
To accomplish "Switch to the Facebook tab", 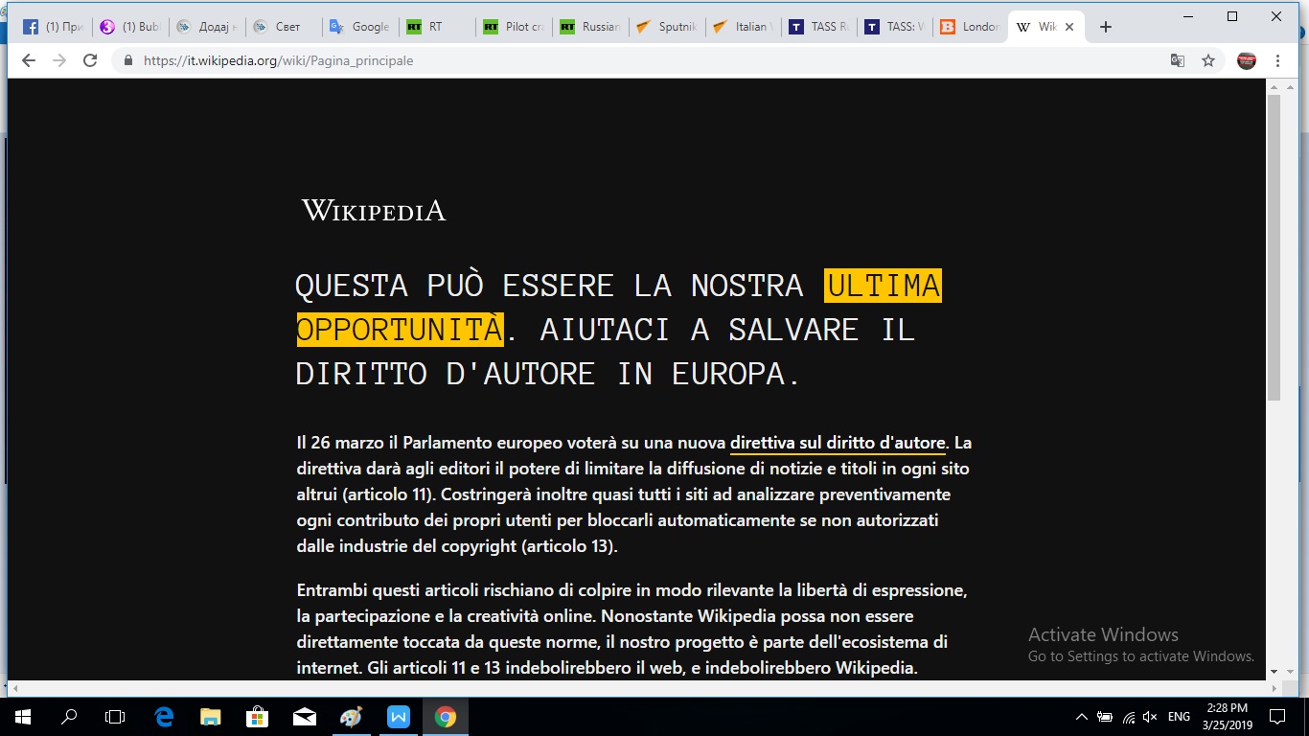I will pos(54,27).
